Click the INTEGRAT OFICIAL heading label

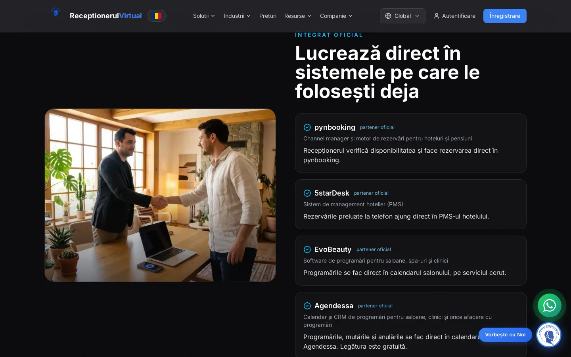[329, 35]
